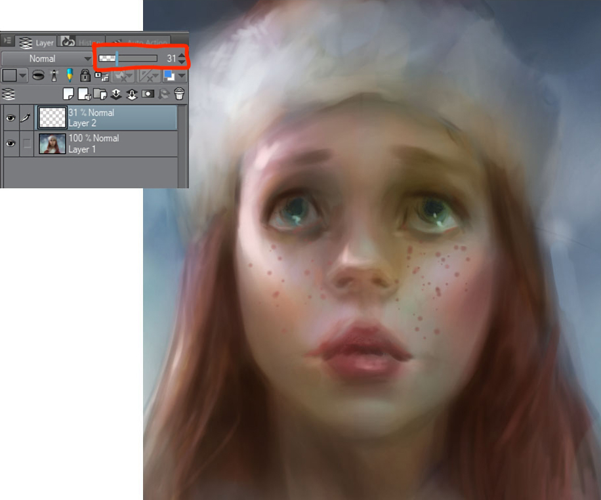Create a new layer folder
Viewport: 601px width, 500px height.
(x=100, y=94)
